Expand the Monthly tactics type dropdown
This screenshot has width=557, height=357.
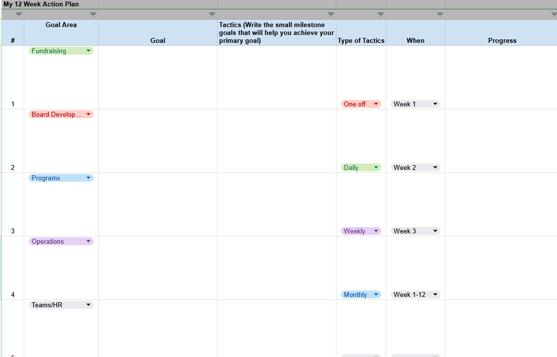(361, 294)
